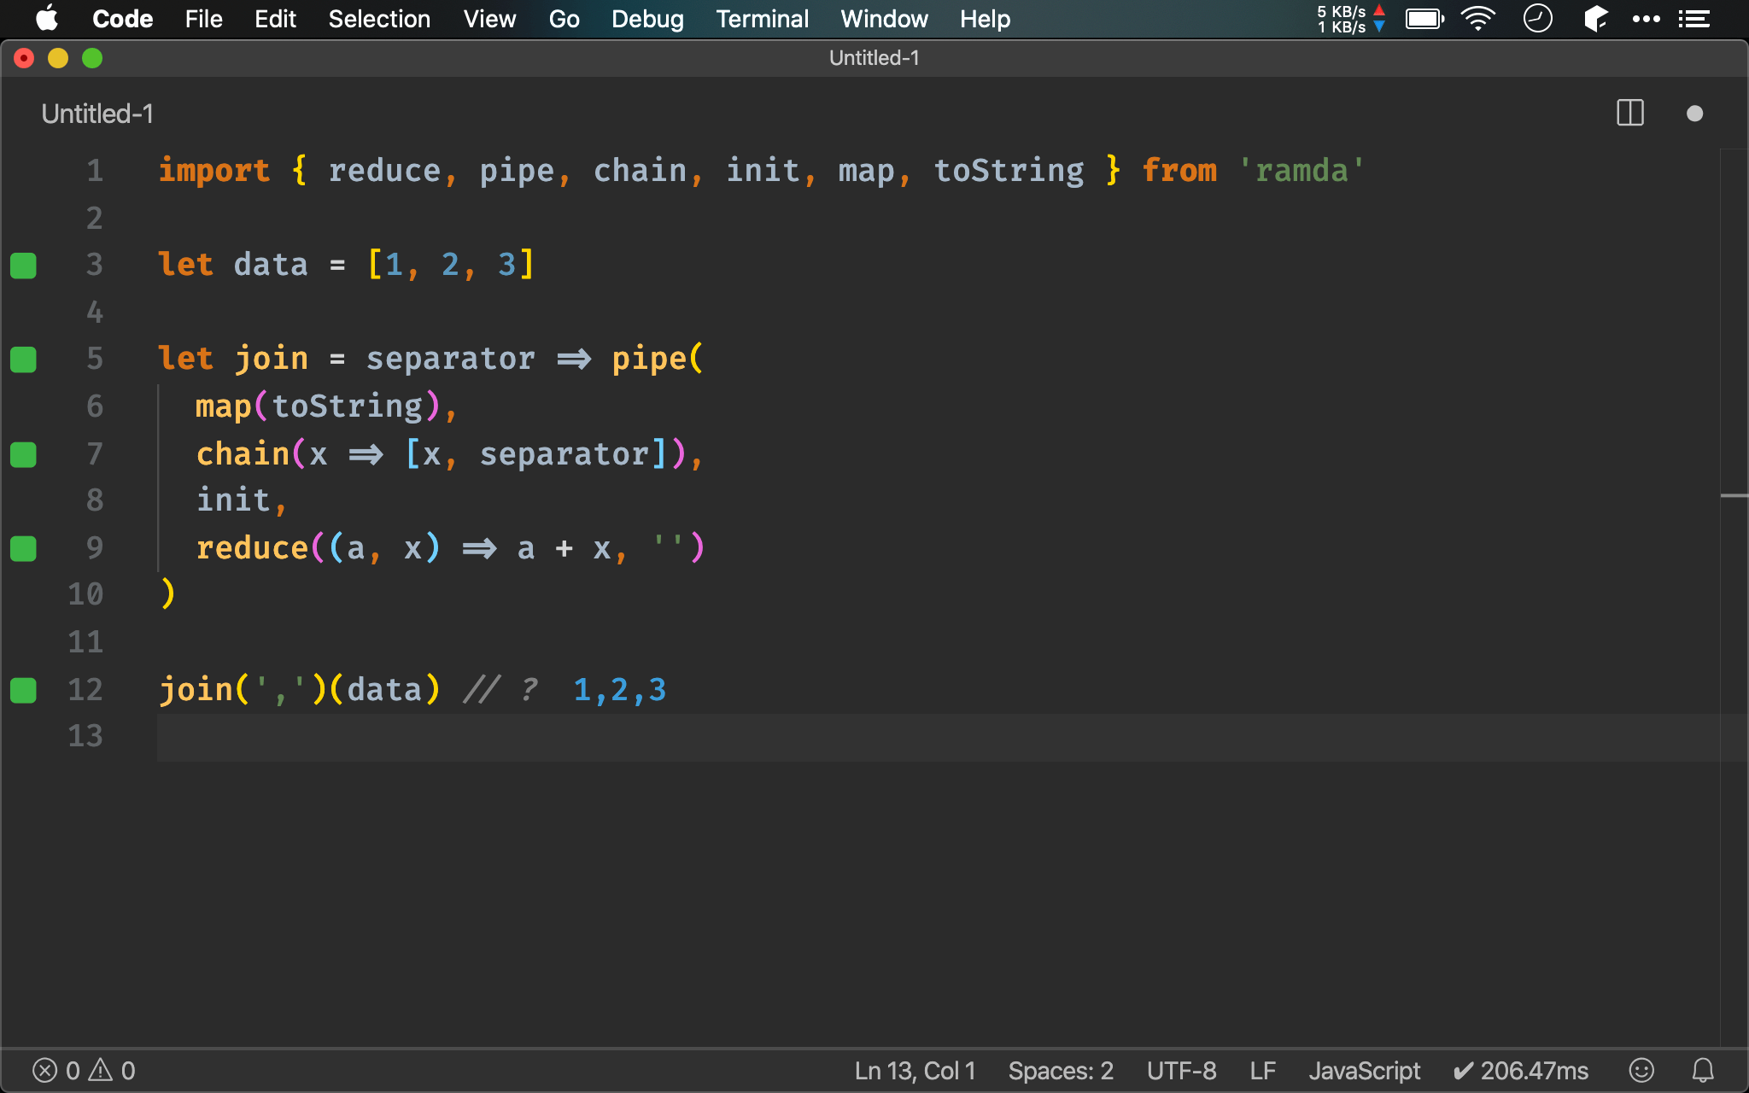Image resolution: width=1749 pixels, height=1093 pixels.
Task: Click the green coverage marker on line 5
Action: point(23,359)
